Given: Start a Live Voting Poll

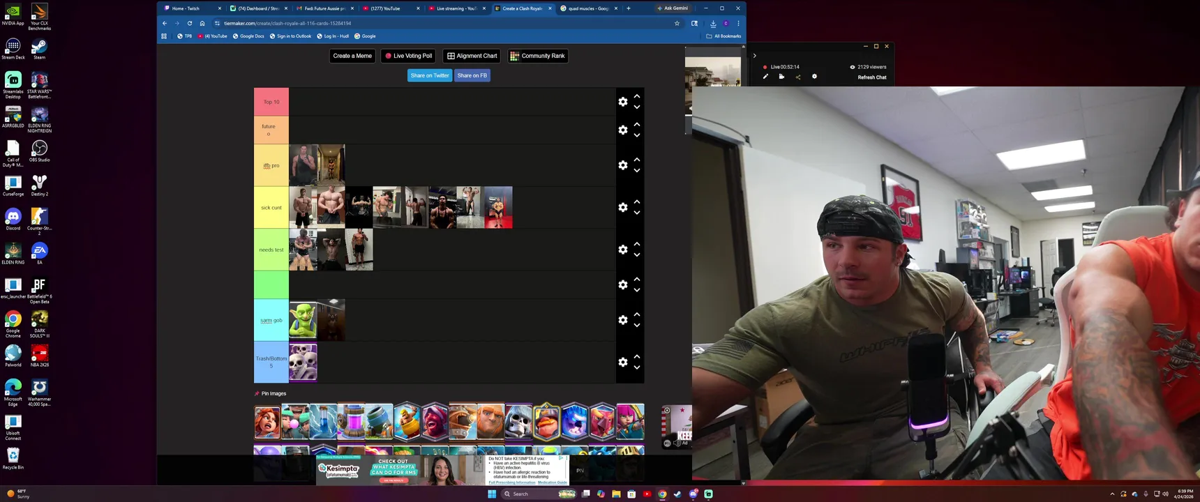Looking at the screenshot, I should [x=408, y=56].
